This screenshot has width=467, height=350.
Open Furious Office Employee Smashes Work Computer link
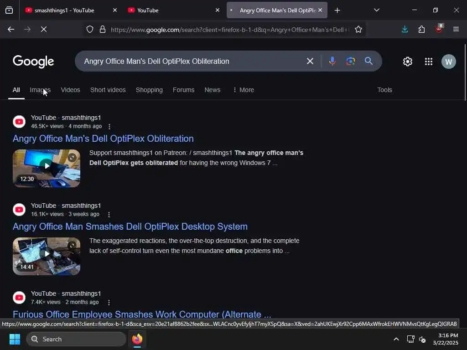(x=142, y=314)
